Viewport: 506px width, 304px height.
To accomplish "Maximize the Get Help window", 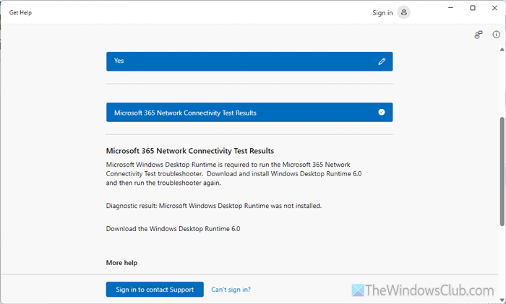I will (473, 9).
